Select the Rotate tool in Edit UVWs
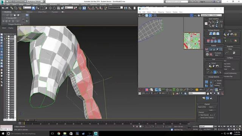The width and height of the screenshot is (242, 136). [143, 15]
